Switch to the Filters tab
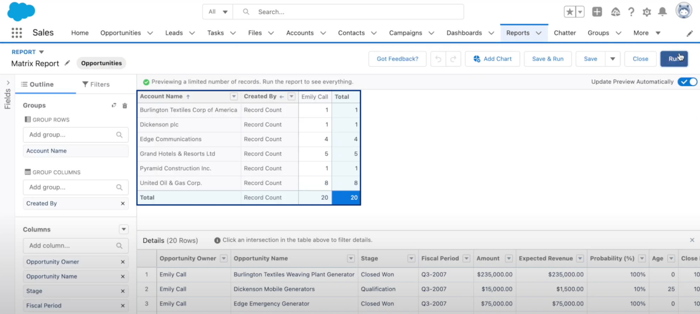The image size is (700, 314). tap(96, 84)
